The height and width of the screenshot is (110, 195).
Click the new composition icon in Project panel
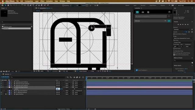click(x=6, y=71)
